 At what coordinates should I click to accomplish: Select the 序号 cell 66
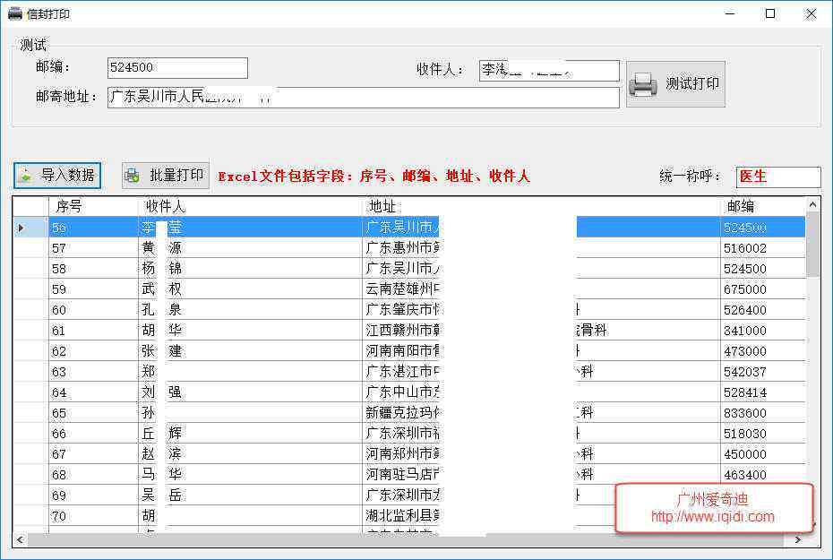[93, 434]
